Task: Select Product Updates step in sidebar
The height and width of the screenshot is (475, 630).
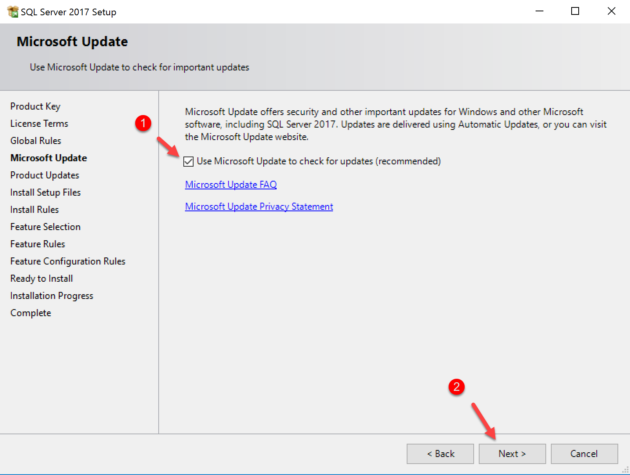Action: click(x=45, y=175)
